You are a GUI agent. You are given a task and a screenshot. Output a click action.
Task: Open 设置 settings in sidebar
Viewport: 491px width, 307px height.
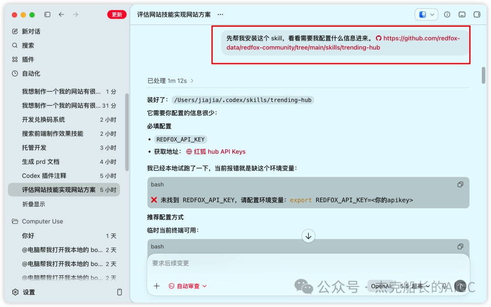tap(24, 292)
